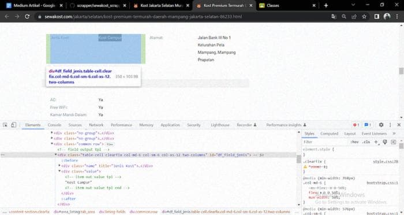
Task: Open the tab search chevron in title bar
Action: point(353,5)
